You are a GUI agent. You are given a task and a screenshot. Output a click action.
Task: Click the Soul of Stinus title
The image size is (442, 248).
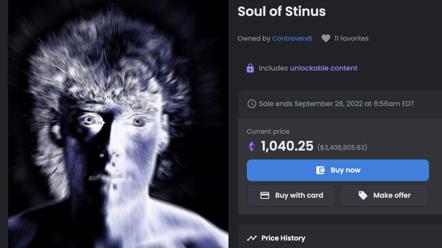[x=281, y=11]
